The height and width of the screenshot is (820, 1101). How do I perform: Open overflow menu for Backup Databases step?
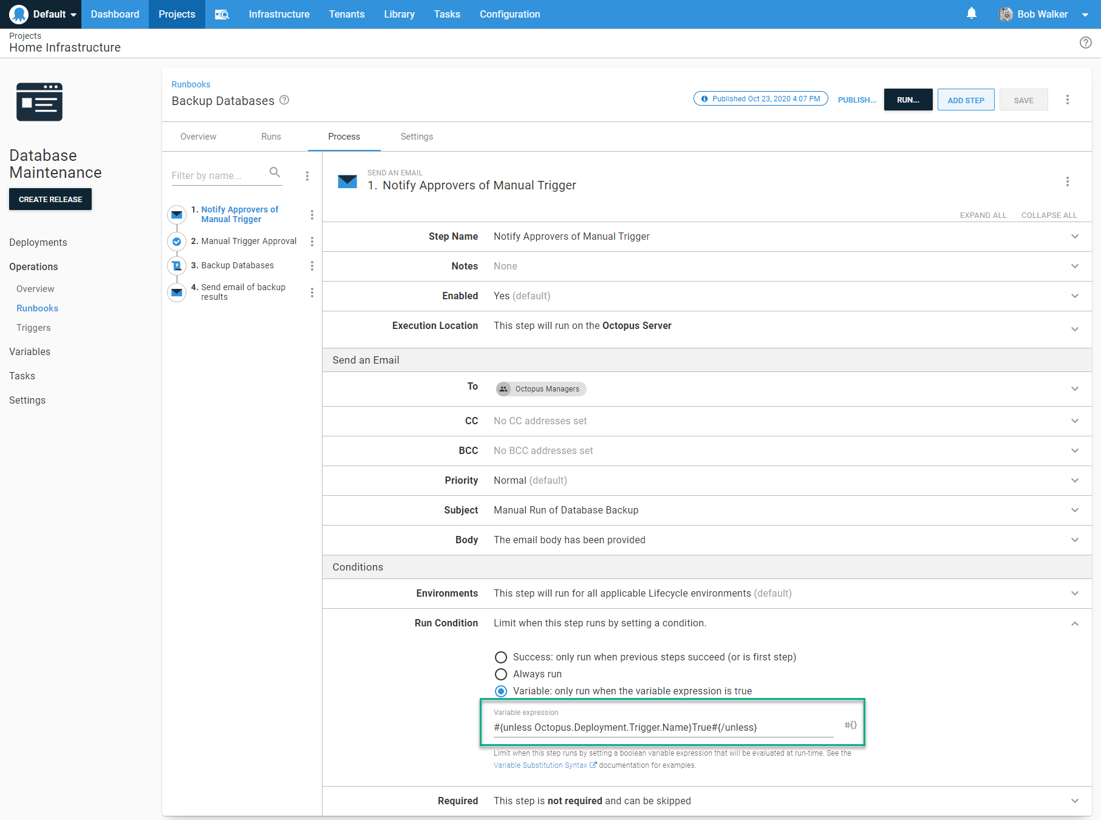[x=312, y=266]
